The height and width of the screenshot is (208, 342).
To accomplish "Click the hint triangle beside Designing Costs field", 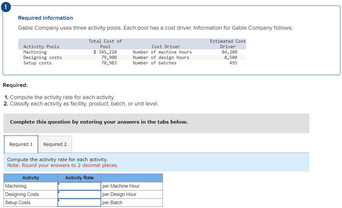I will click(x=59, y=192).
